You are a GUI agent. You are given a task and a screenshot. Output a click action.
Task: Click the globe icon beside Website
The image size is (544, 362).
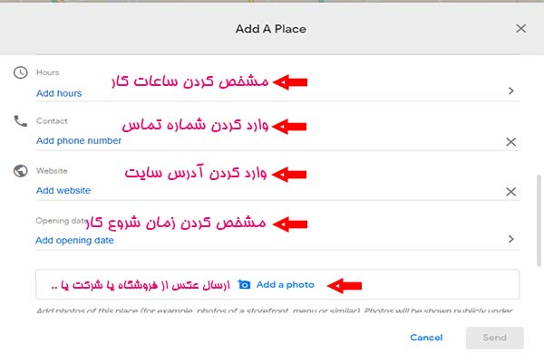(21, 171)
